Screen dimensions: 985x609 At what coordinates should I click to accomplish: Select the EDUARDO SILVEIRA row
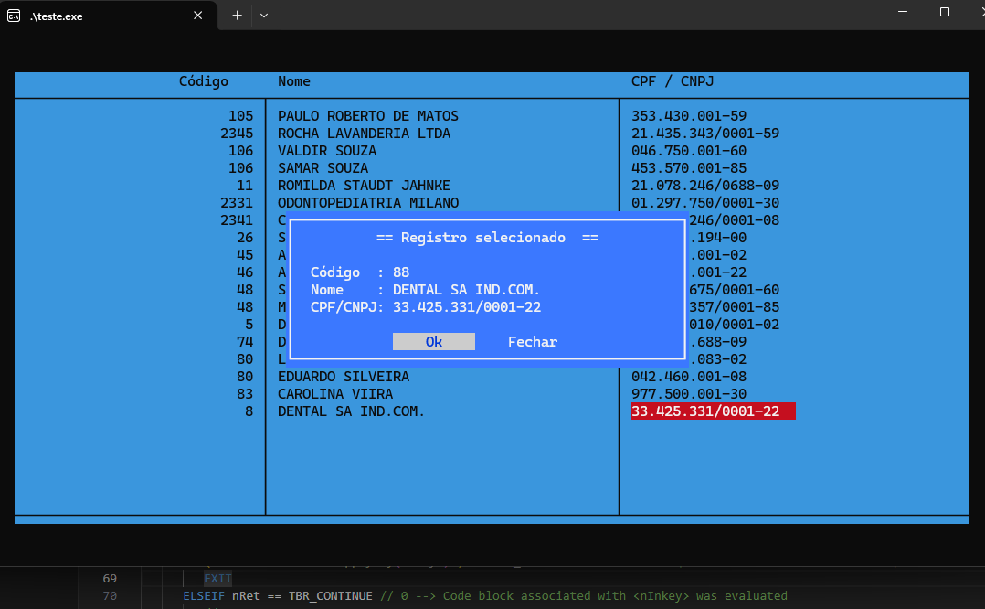click(344, 377)
